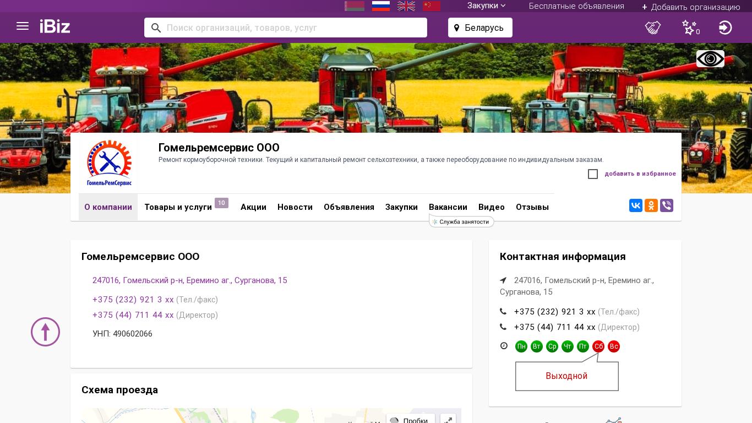Expand the map to fullscreen
Image resolution: width=752 pixels, height=423 pixels.
448,420
